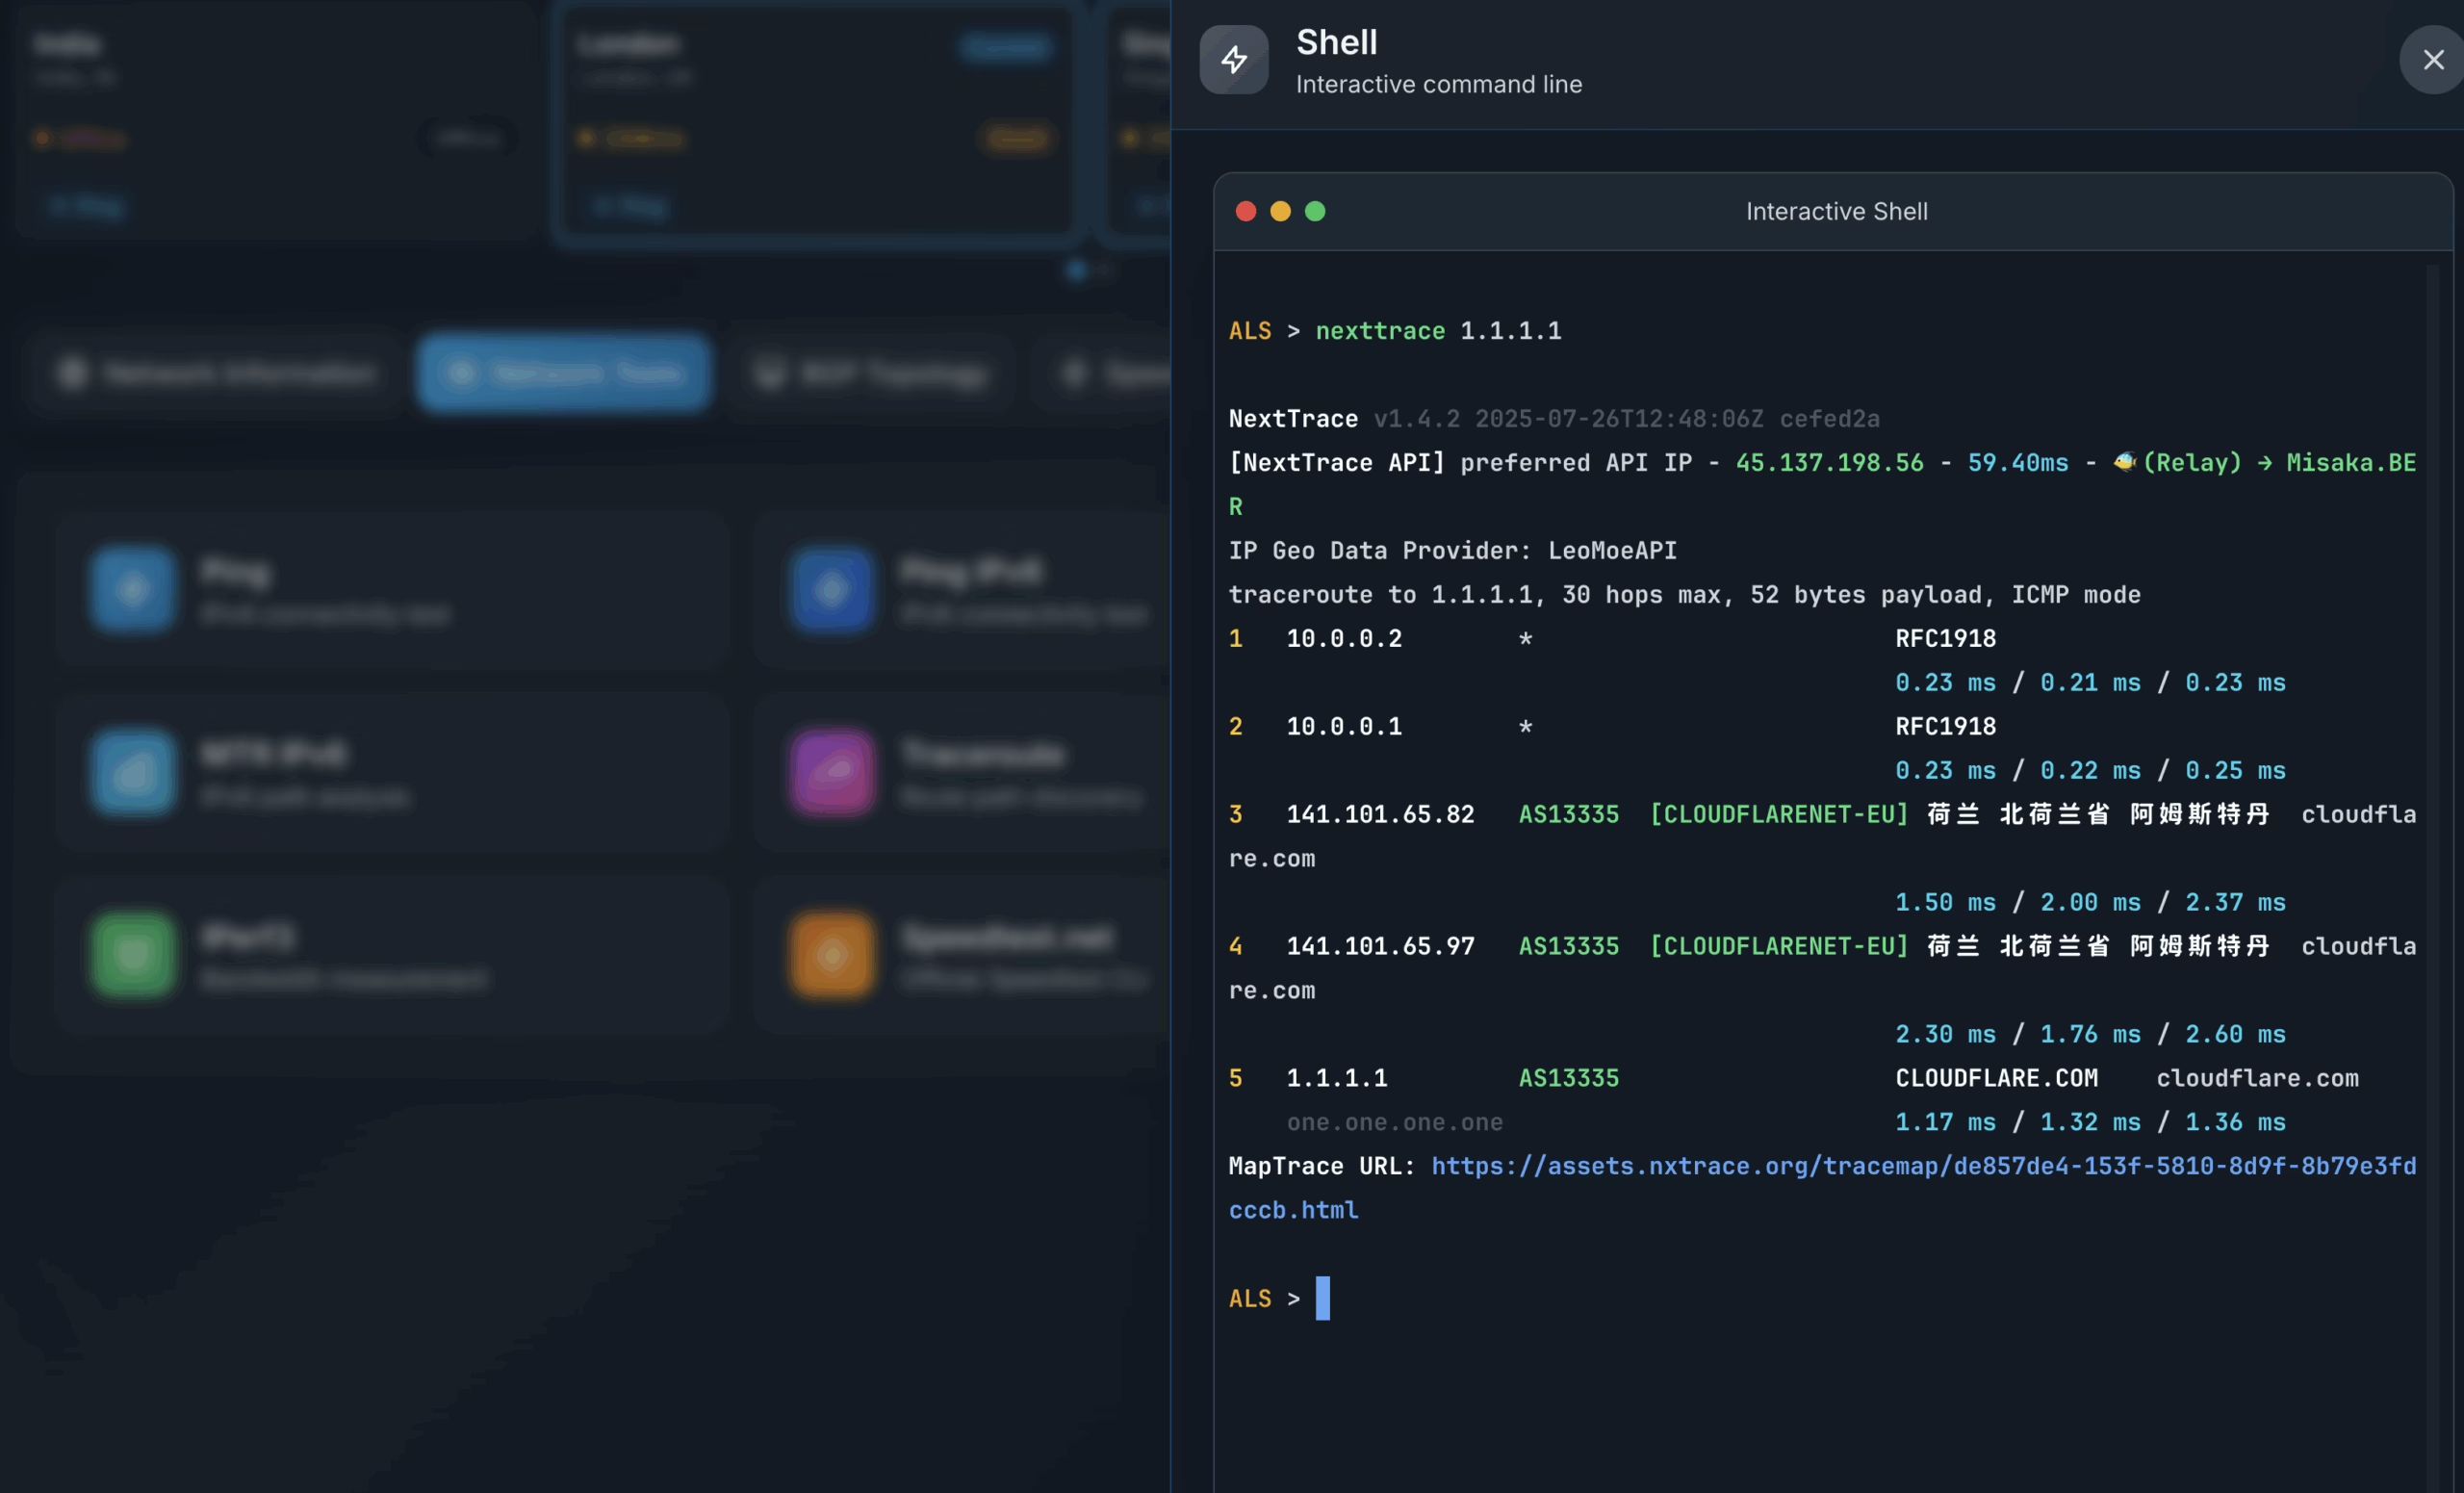Click the Misaka.BE relay name

coord(2351,463)
